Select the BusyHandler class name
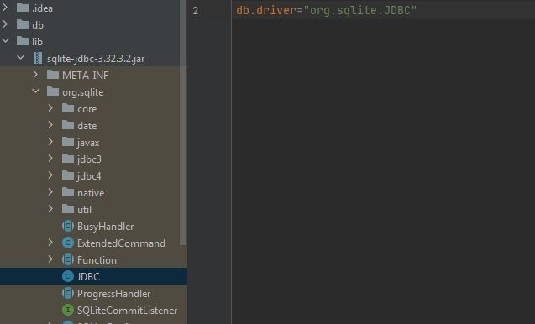 point(106,227)
